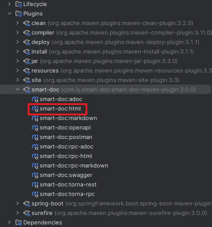
Task: Click the smart-doc:swagger goal icon
Action: click(x=35, y=175)
